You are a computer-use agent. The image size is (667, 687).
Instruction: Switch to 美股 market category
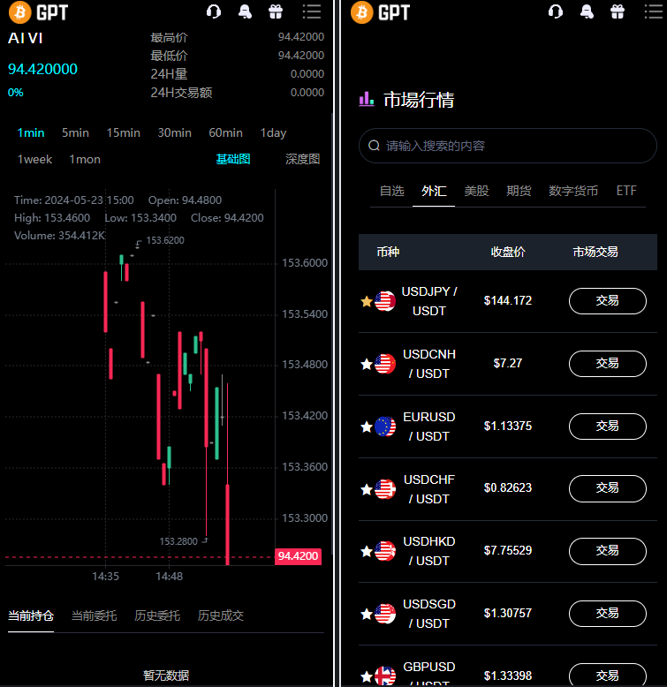tap(476, 191)
